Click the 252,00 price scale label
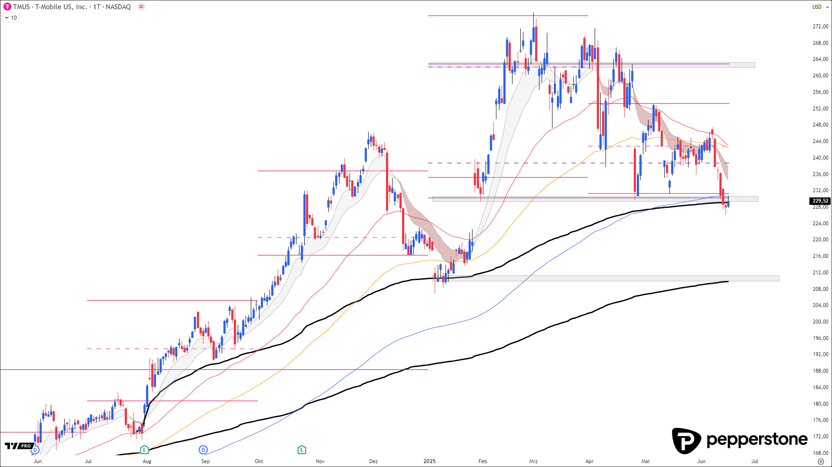832x467 pixels. (820, 109)
